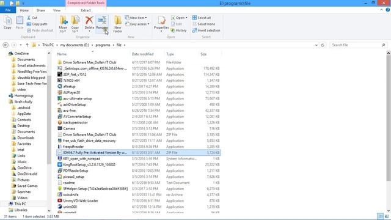
Task: Click Select none in the ribbon
Action: coord(203,24)
